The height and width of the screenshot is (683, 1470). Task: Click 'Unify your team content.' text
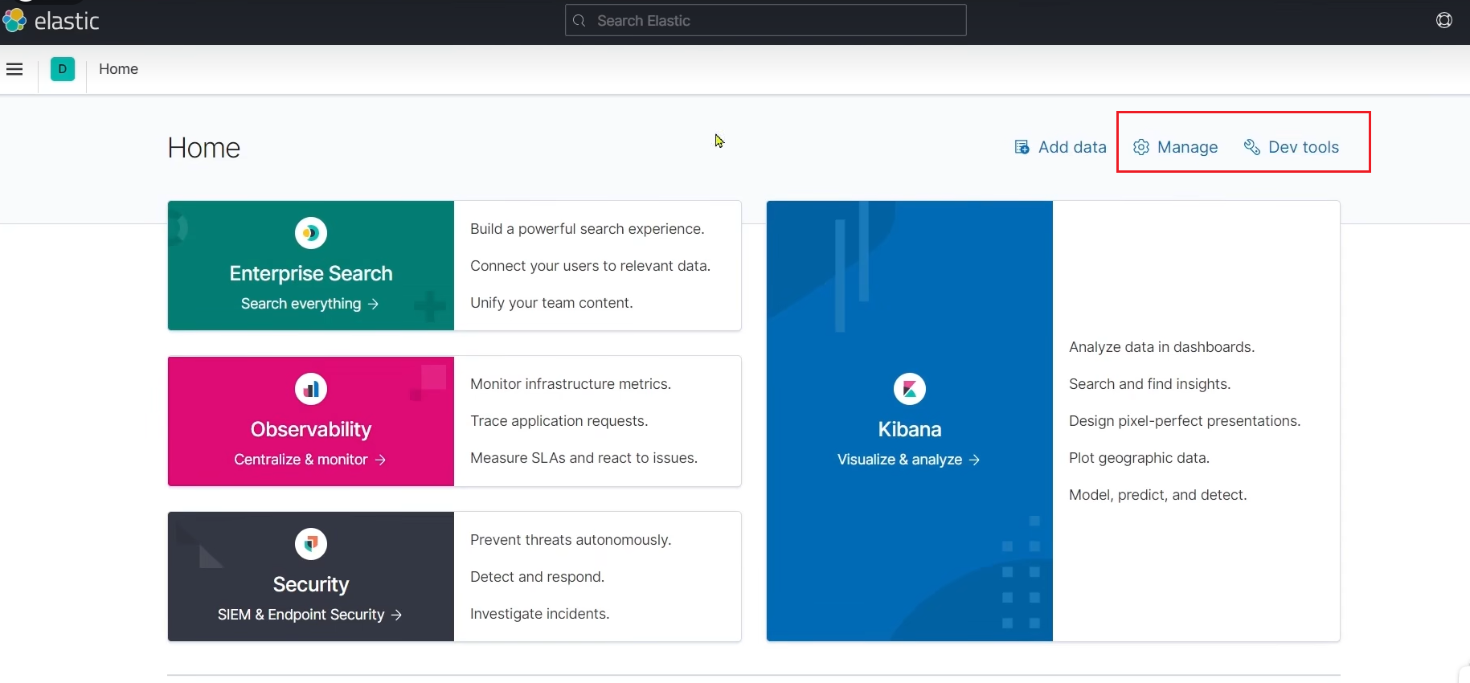click(x=551, y=303)
